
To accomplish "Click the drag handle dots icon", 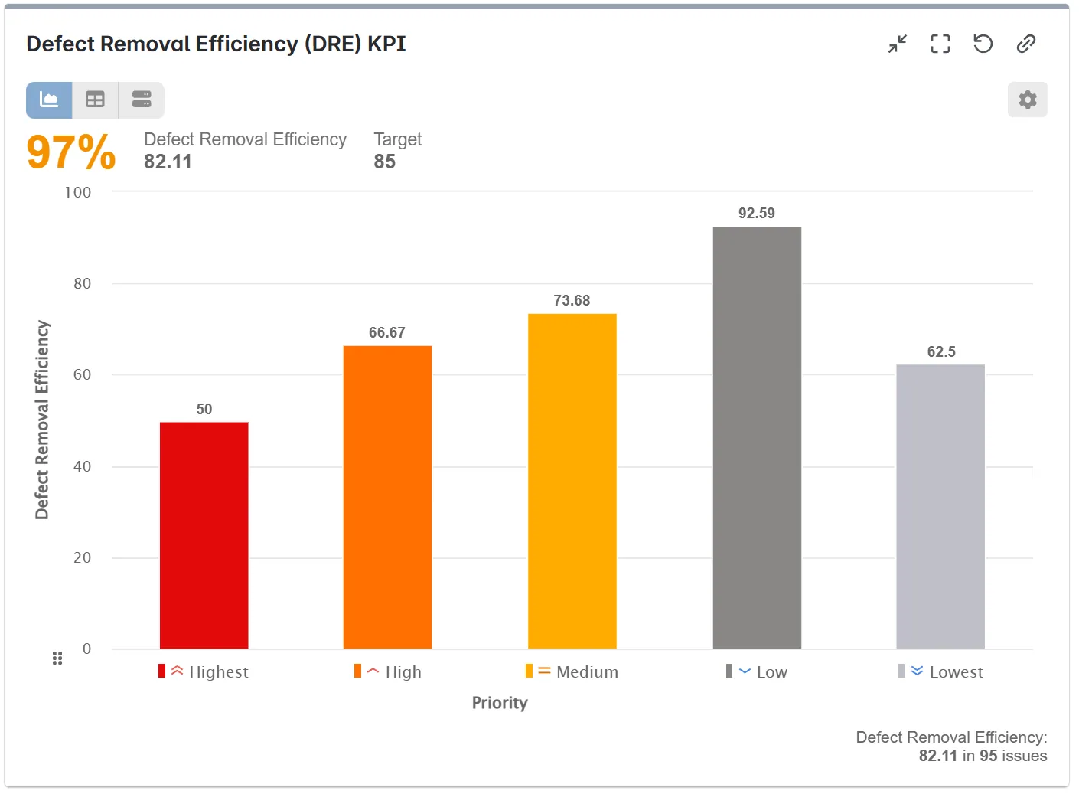I will (x=57, y=658).
